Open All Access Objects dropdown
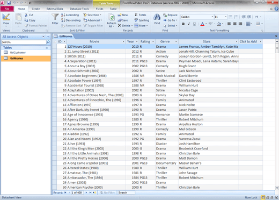Viewport: 279px width, 200px height. [43, 37]
